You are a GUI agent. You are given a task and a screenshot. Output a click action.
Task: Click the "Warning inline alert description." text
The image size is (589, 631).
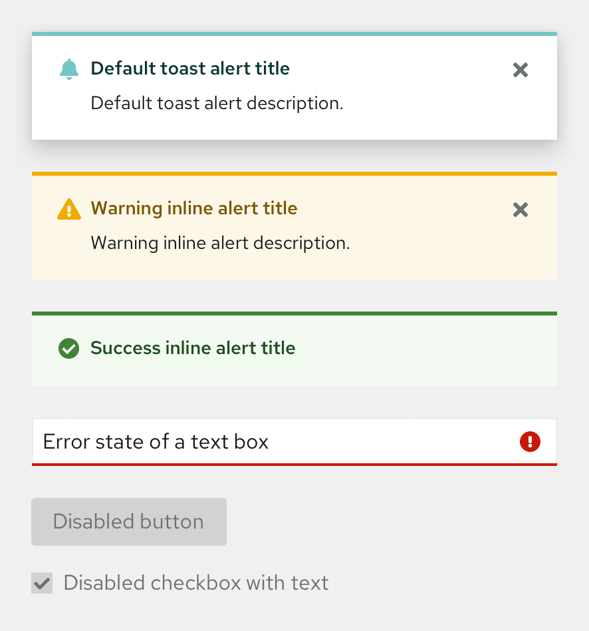(x=220, y=243)
